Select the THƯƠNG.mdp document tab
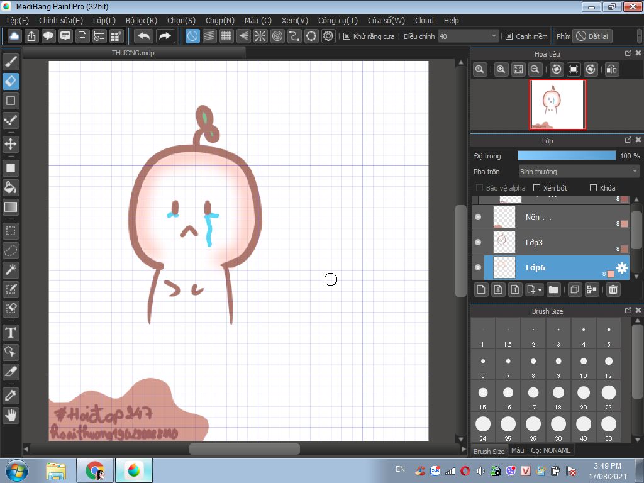Screen dimensions: 644x483 point(133,53)
